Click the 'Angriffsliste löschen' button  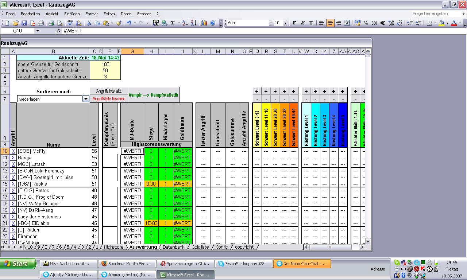109,99
